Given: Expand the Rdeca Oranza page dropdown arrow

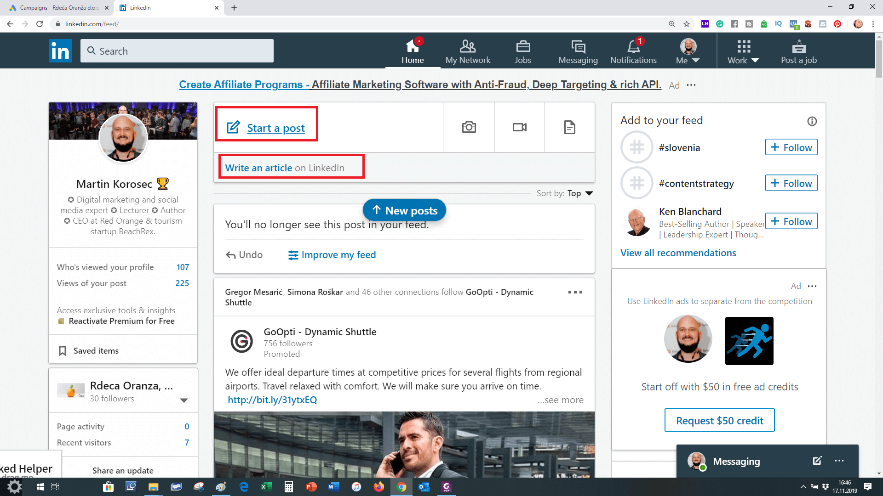Looking at the screenshot, I should (x=184, y=400).
